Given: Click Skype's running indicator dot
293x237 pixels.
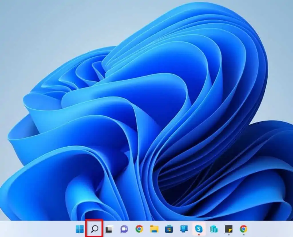Looking at the screenshot, I should pos(198,235).
